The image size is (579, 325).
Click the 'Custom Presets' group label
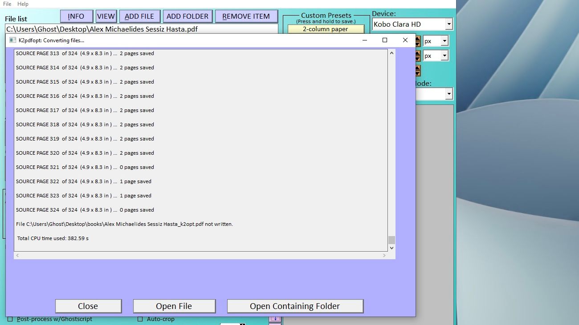(326, 16)
